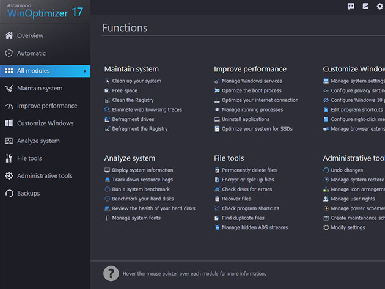The height and width of the screenshot is (289, 385).
Task: Click the gear icon beside Modify settings
Action: coord(326,228)
